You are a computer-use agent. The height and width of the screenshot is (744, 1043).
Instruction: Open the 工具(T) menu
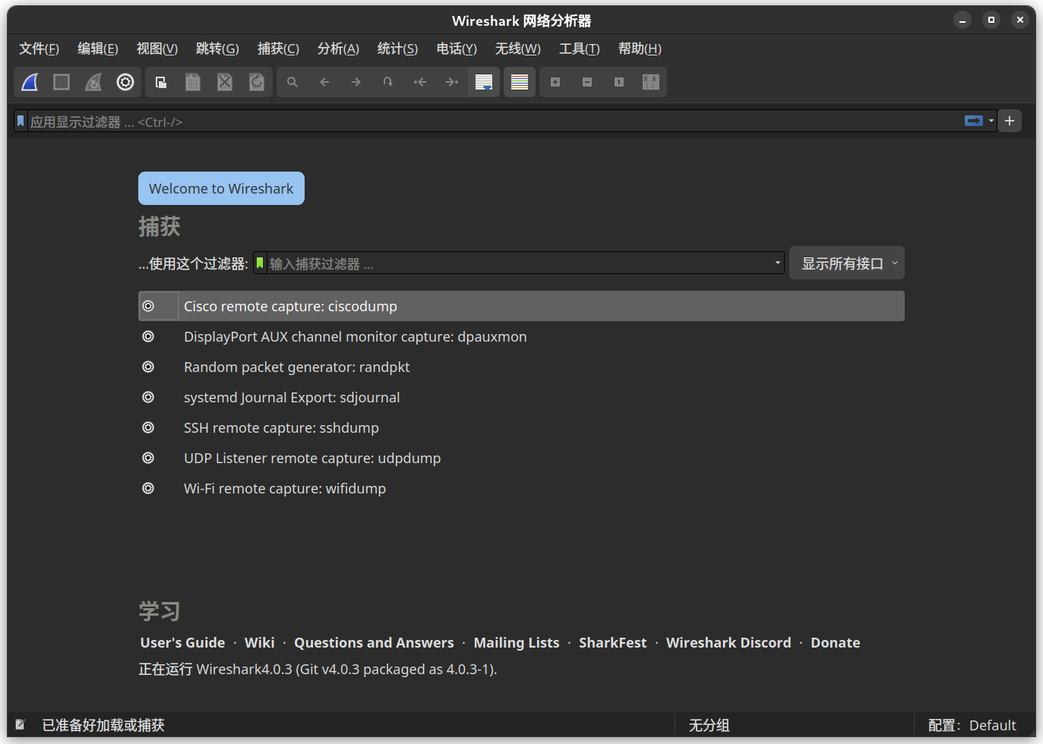[x=580, y=49]
